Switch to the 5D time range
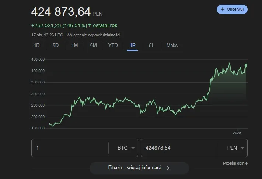The image size is (262, 179). pyautogui.click(x=56, y=46)
